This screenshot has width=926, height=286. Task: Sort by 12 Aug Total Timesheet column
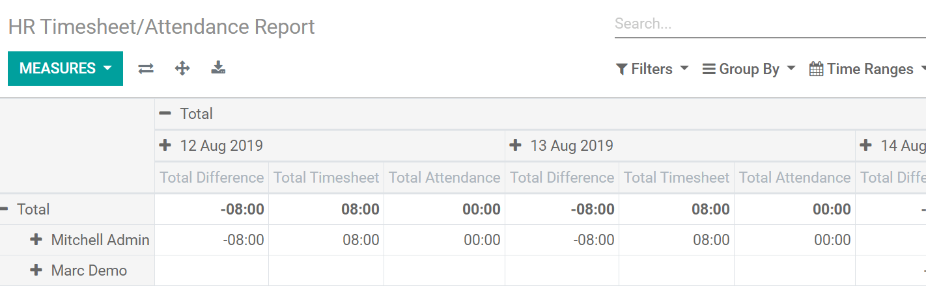(x=326, y=177)
